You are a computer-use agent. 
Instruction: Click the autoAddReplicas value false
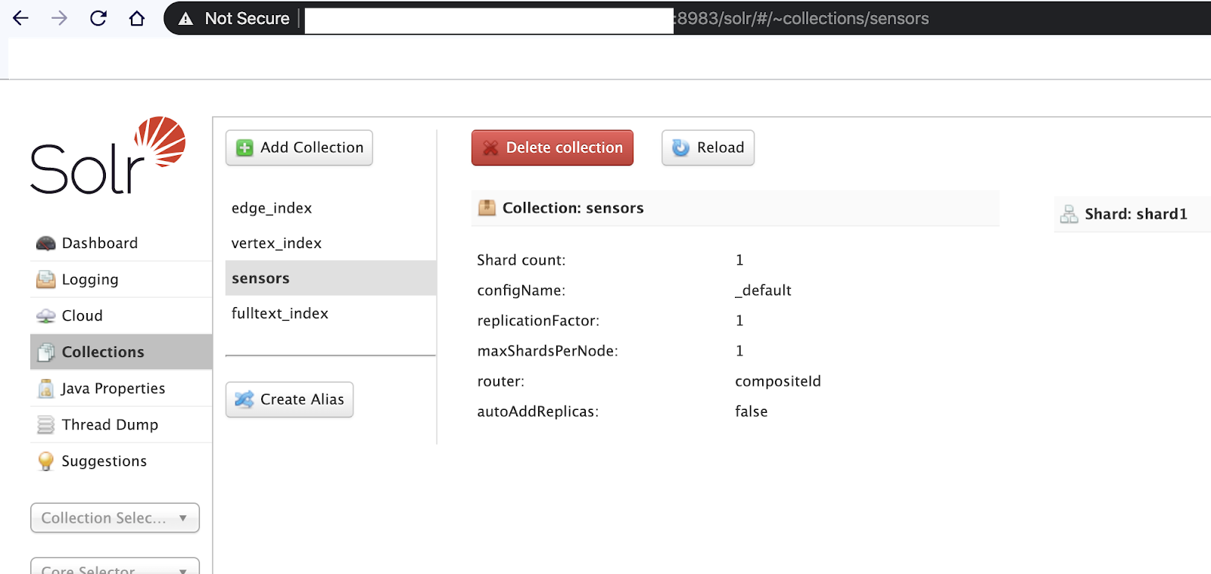coord(752,411)
